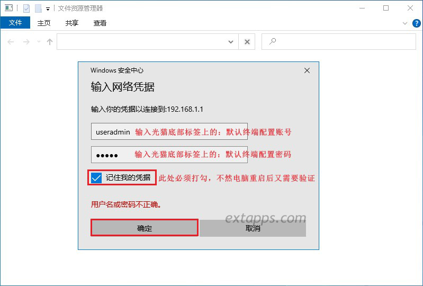Click the 取消 button
This screenshot has width=423, height=286.
coord(253,228)
